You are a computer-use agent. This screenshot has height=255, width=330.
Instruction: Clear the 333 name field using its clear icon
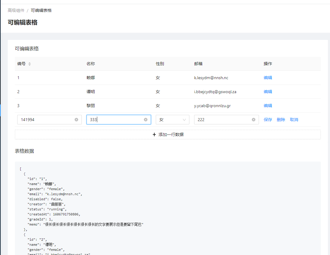[145, 119]
